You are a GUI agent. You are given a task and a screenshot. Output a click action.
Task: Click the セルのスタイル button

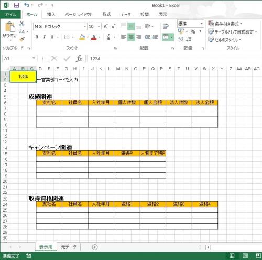point(225,40)
